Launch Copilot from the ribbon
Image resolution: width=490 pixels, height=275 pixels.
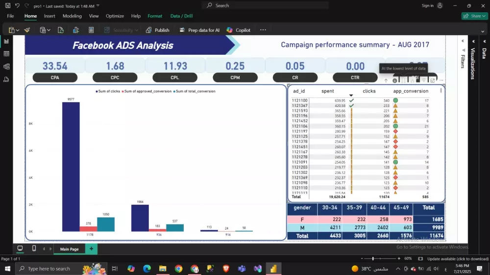point(239,30)
